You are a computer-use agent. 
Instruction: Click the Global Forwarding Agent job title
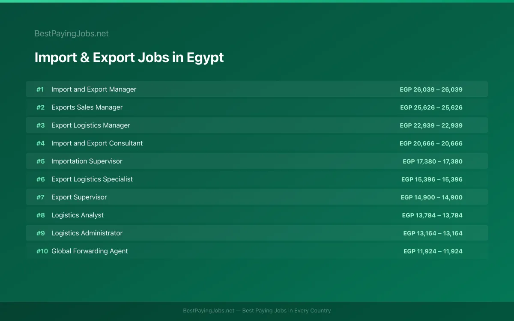[90, 251]
